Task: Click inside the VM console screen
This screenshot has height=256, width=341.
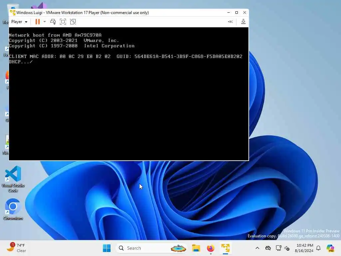Action: pyautogui.click(x=129, y=94)
